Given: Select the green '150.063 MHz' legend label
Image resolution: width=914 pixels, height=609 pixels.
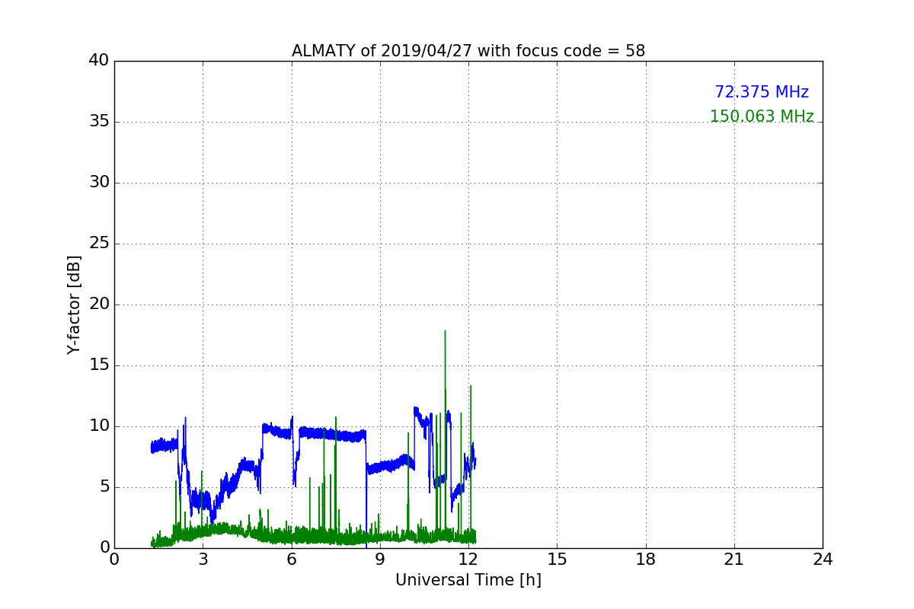Looking at the screenshot, I should tap(762, 116).
